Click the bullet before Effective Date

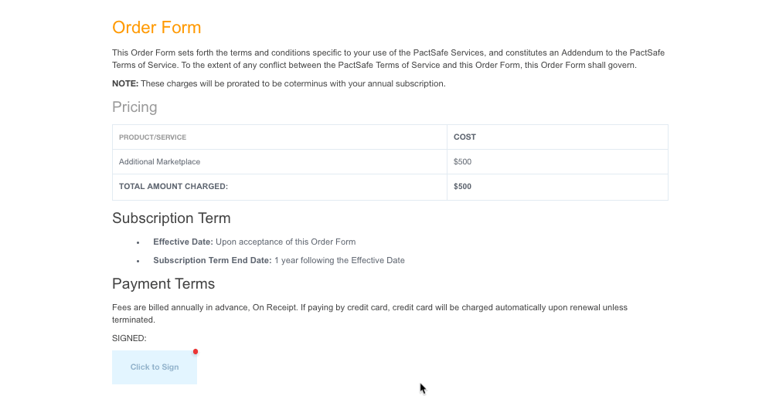pyautogui.click(x=138, y=242)
